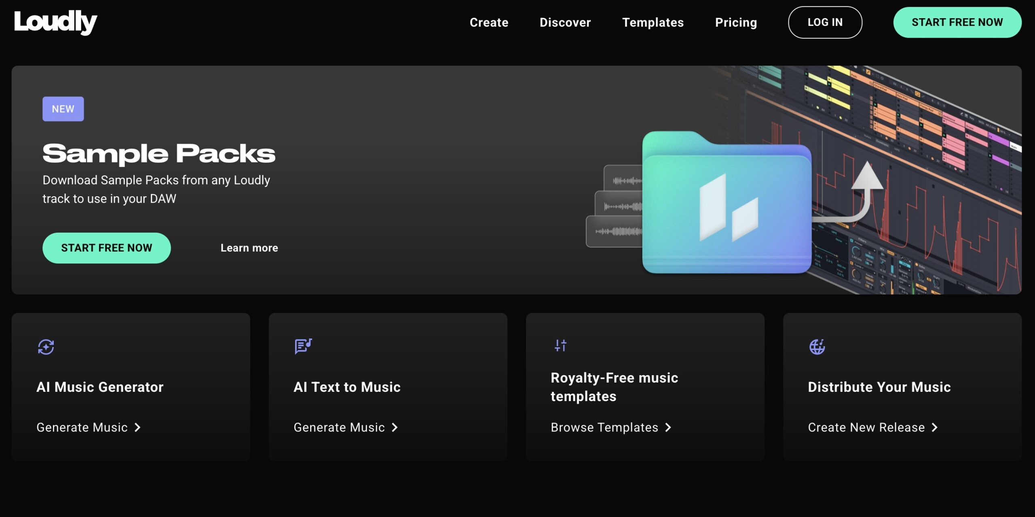Click the AI Text to Music title
Image resolution: width=1035 pixels, height=517 pixels.
click(x=347, y=387)
